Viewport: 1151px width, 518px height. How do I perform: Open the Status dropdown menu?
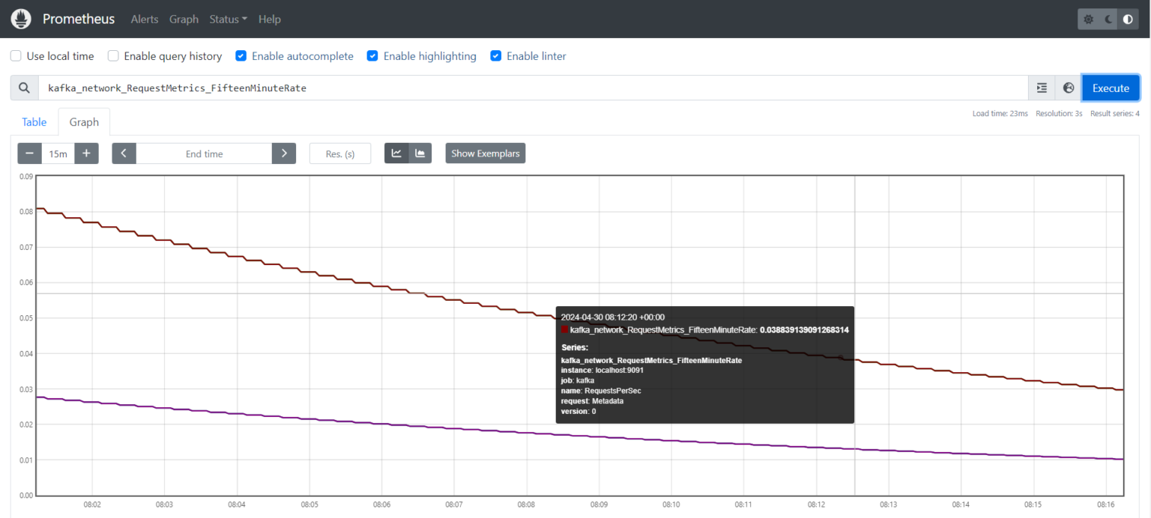(x=228, y=19)
